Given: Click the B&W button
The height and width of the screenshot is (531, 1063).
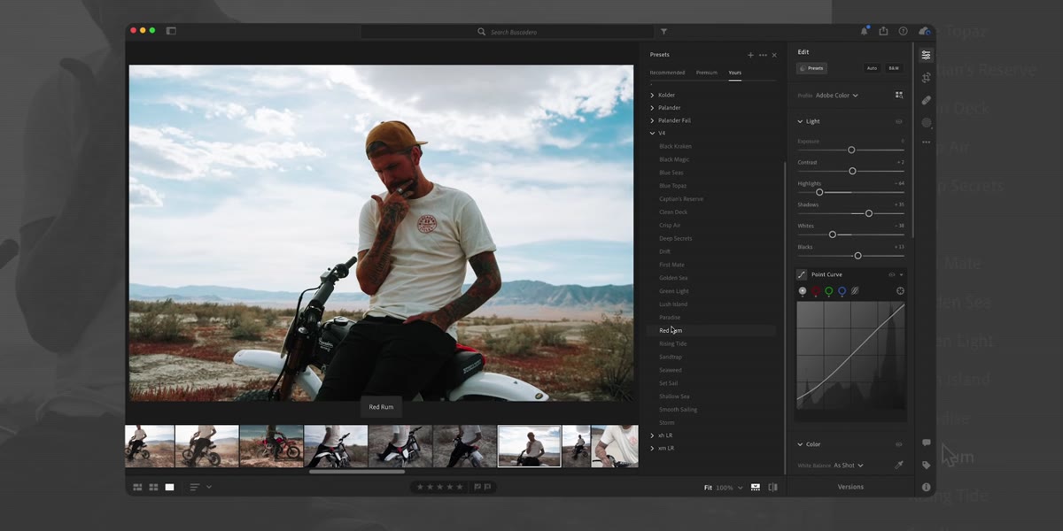Looking at the screenshot, I should [894, 68].
